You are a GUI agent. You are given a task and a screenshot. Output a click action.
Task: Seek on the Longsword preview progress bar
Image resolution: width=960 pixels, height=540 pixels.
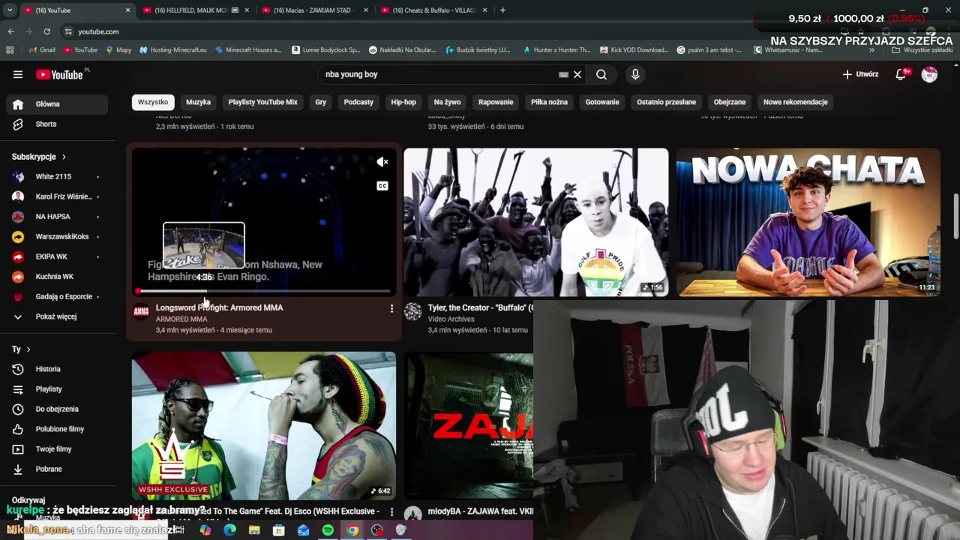tap(264, 291)
